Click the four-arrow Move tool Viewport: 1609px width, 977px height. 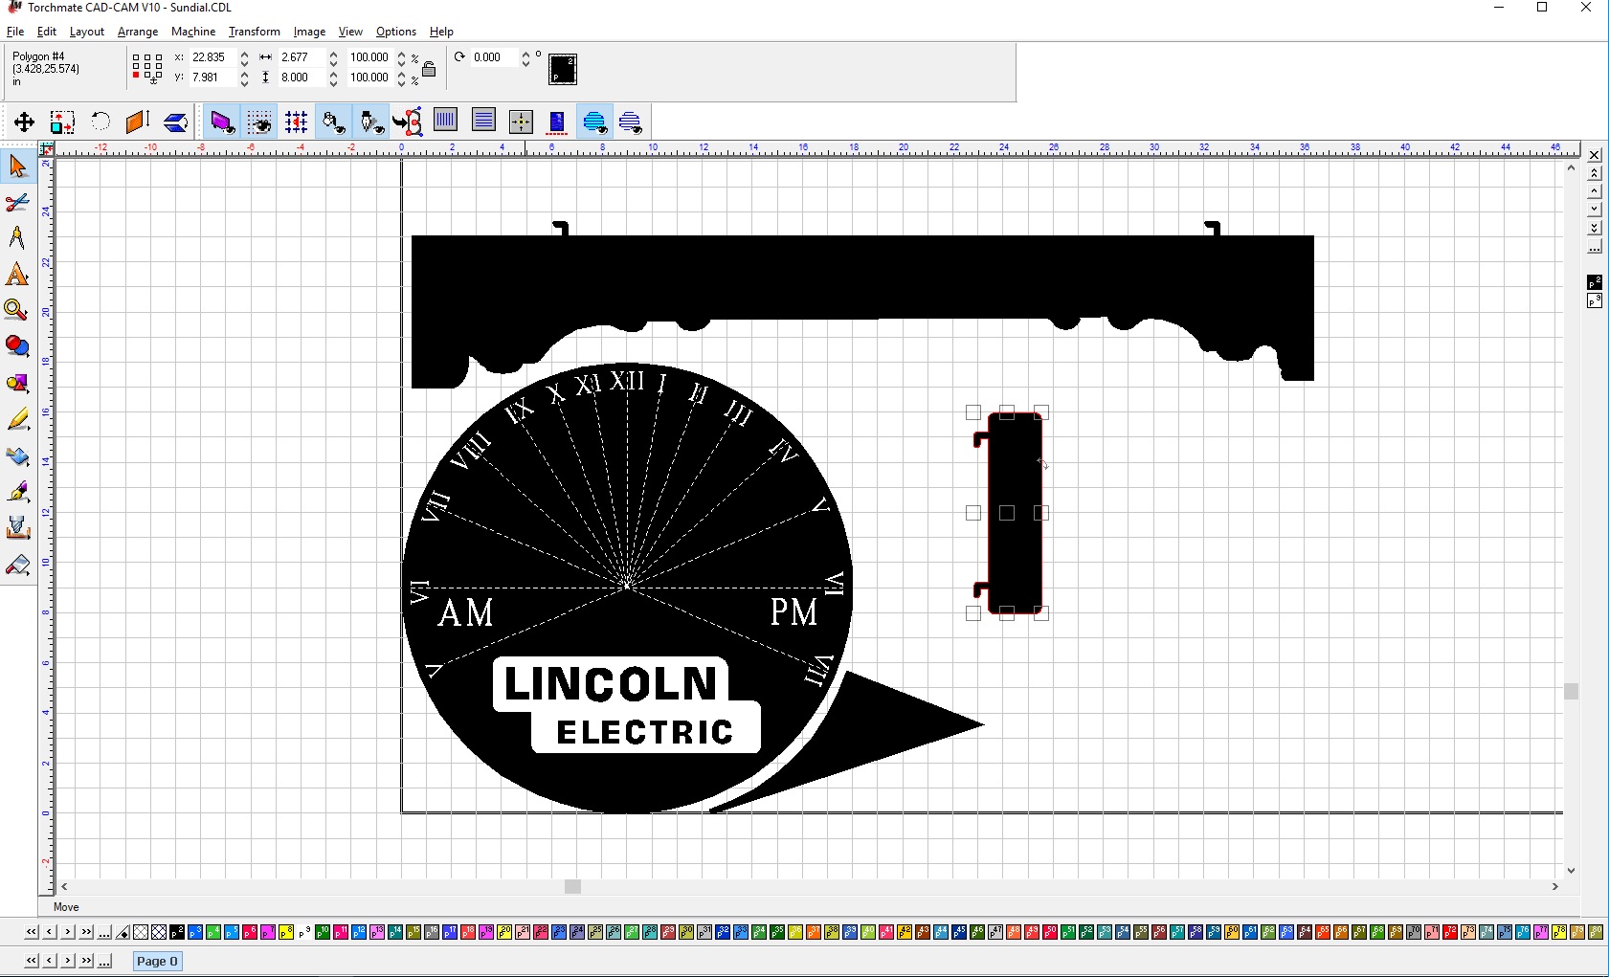click(24, 122)
